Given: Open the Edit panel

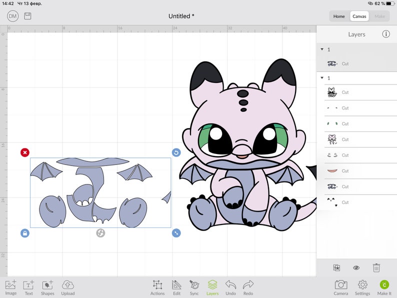Looking at the screenshot, I should click(x=176, y=288).
